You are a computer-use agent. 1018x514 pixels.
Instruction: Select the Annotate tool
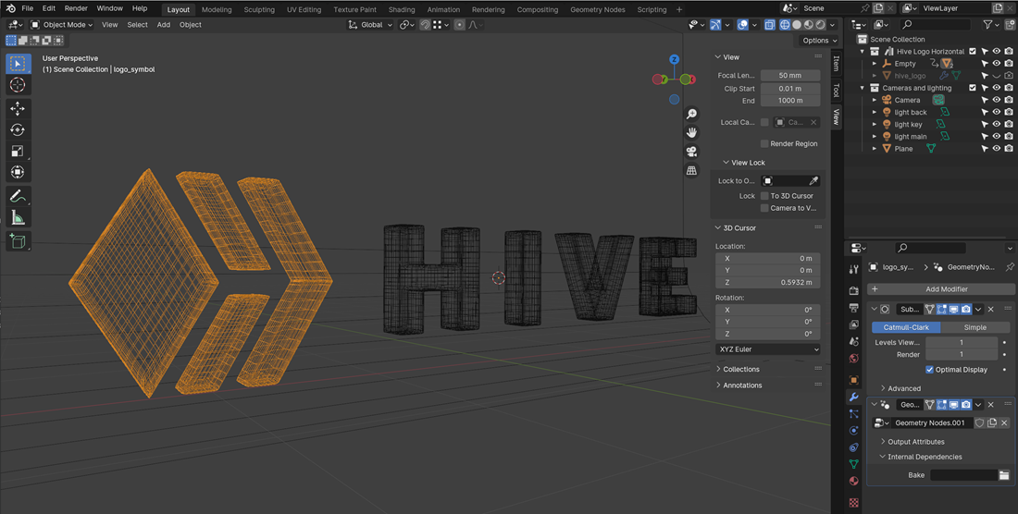pyautogui.click(x=18, y=196)
